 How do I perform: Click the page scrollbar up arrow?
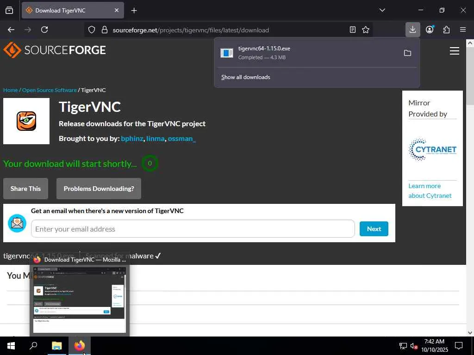tap(470, 43)
